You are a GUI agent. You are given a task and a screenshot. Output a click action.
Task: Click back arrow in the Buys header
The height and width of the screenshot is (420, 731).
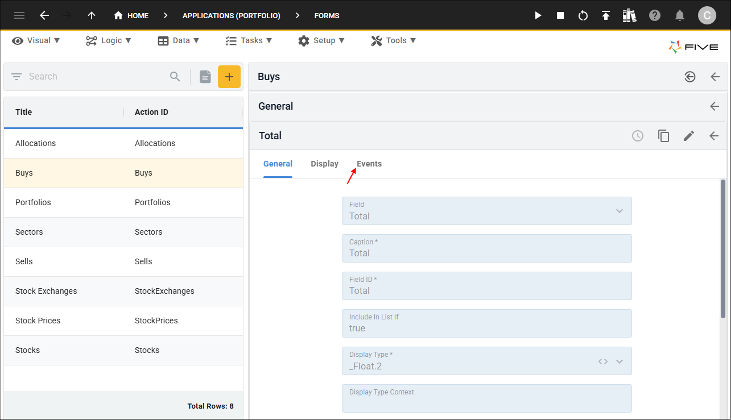tap(715, 77)
